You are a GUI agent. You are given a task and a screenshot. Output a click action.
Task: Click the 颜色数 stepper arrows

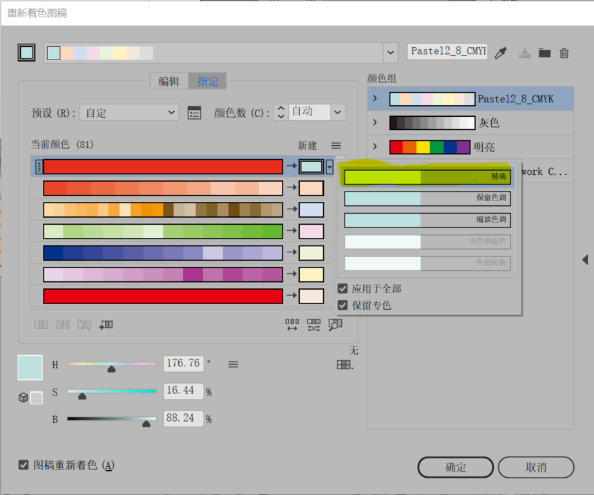280,112
